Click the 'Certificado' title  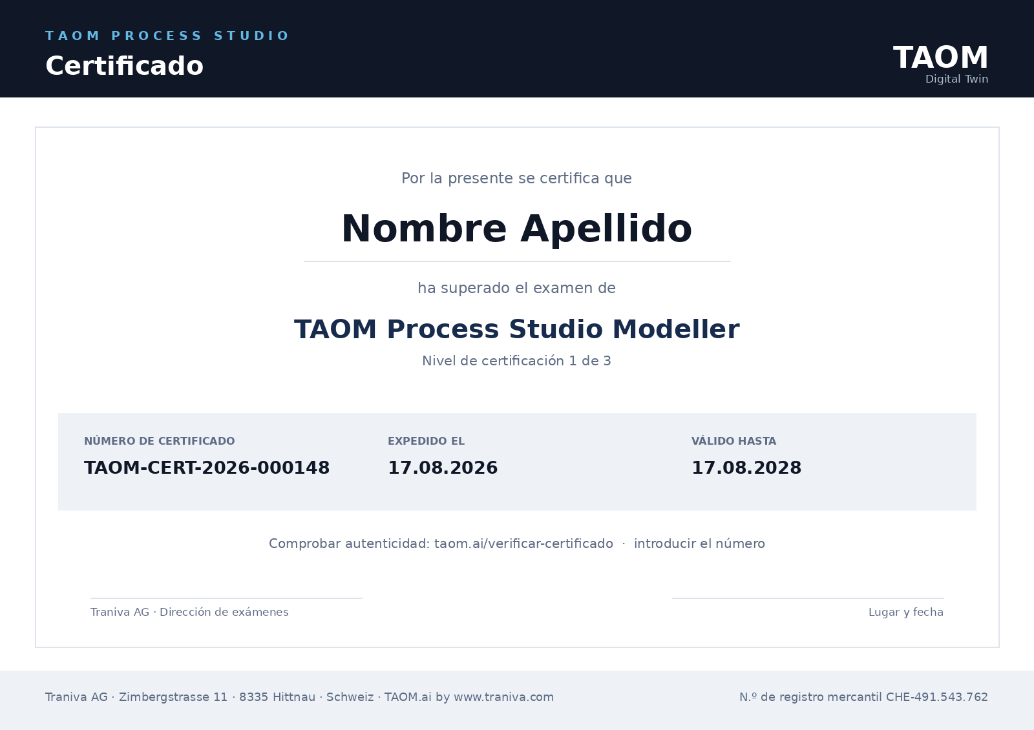point(124,66)
